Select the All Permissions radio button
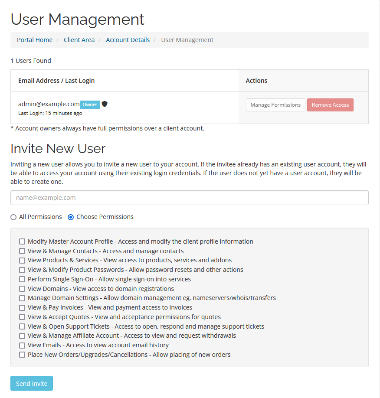The width and height of the screenshot is (380, 398). 13,217
